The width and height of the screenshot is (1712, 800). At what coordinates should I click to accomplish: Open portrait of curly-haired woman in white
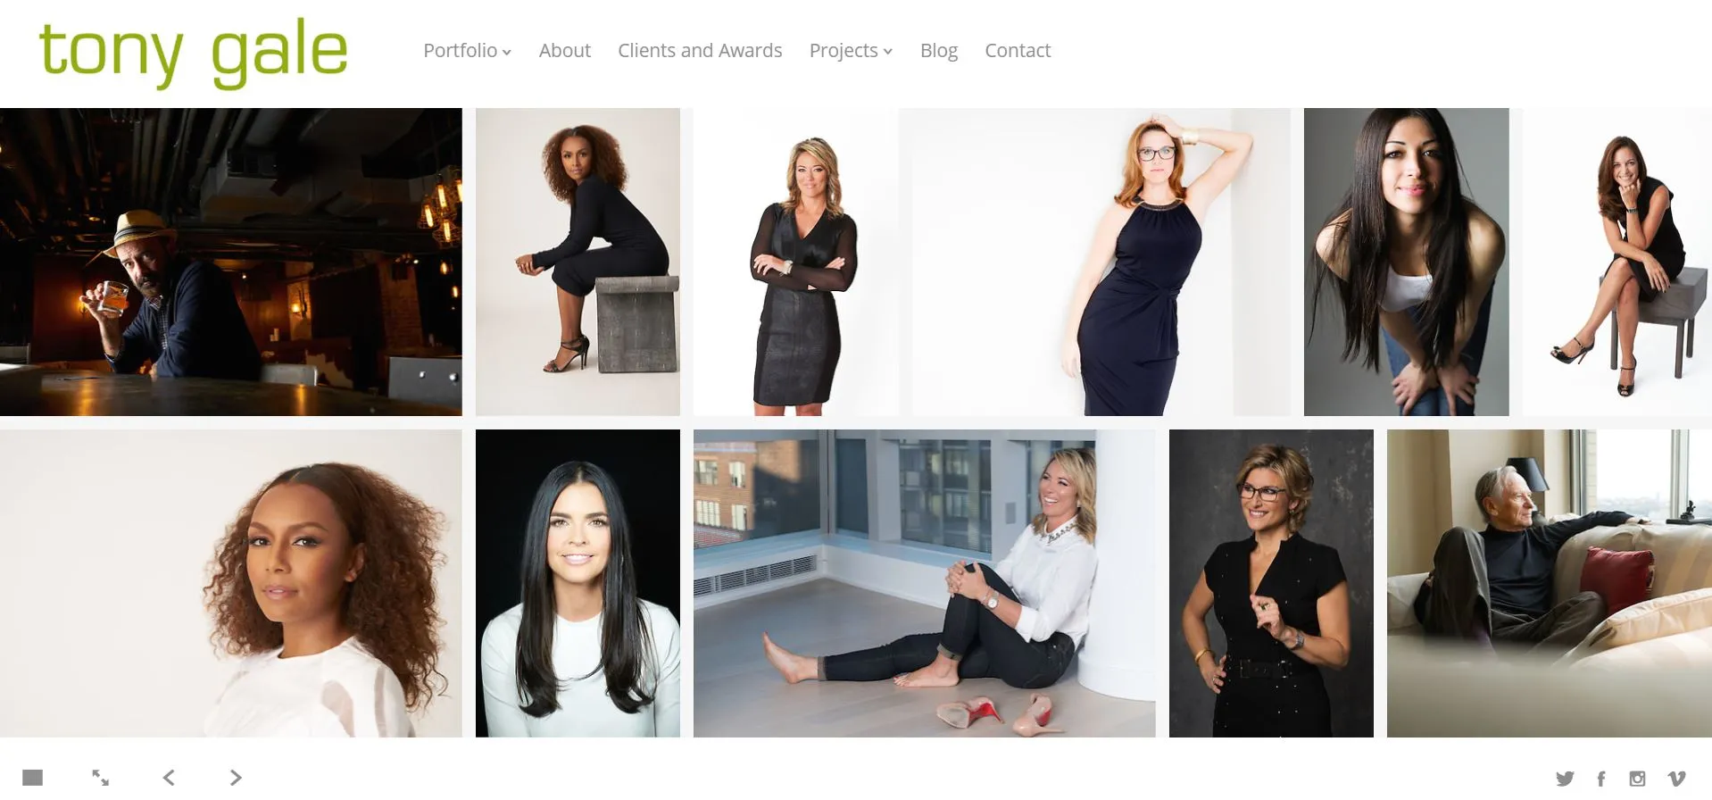point(231,583)
